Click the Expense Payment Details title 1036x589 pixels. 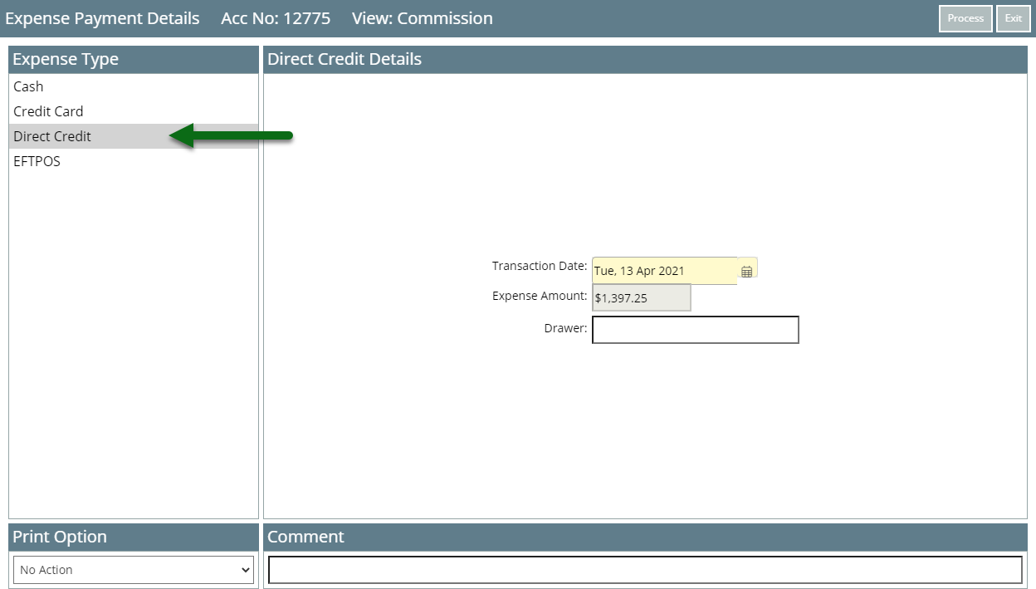coord(102,18)
